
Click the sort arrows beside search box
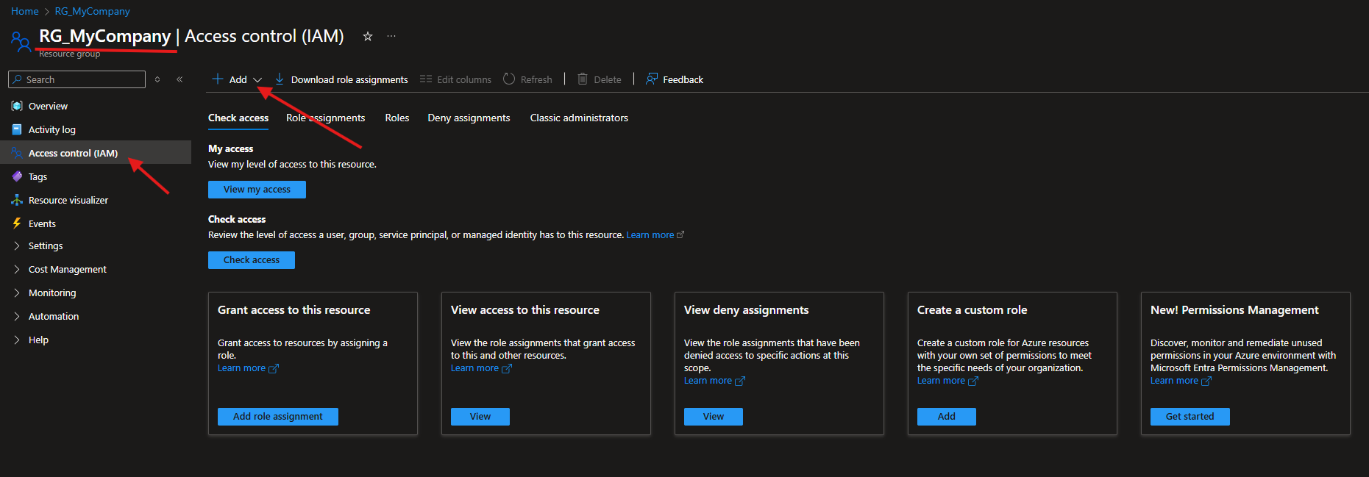coord(157,79)
